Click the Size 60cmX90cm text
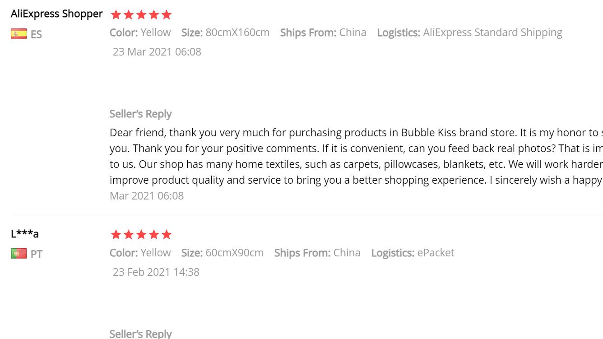 223,253
